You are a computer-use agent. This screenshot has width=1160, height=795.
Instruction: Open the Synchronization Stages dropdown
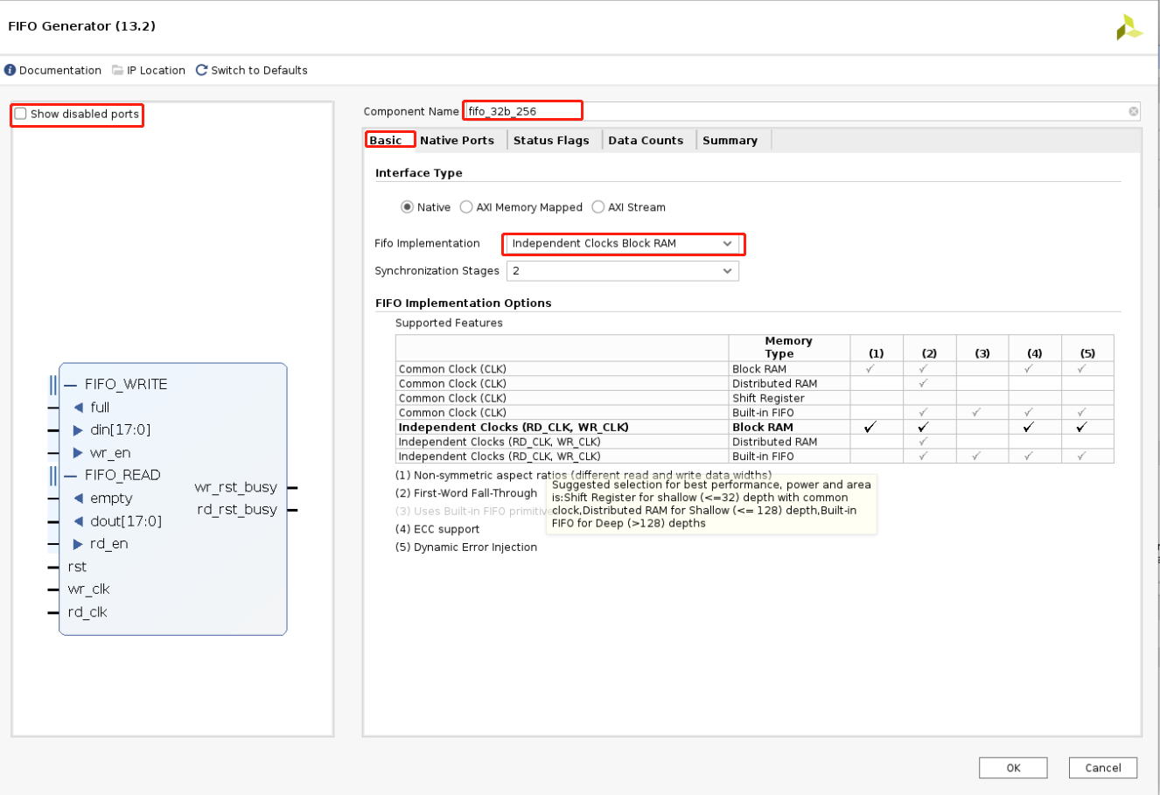tap(727, 270)
